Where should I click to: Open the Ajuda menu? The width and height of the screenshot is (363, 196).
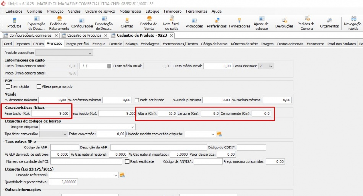(x=216, y=11)
